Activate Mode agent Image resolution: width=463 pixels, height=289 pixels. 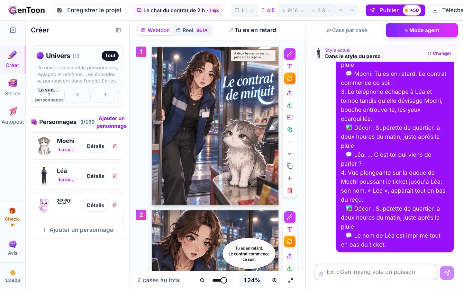(x=422, y=30)
